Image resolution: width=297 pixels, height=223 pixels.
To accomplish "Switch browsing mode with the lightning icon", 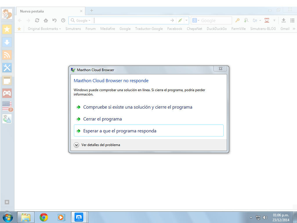I will 180,20.
